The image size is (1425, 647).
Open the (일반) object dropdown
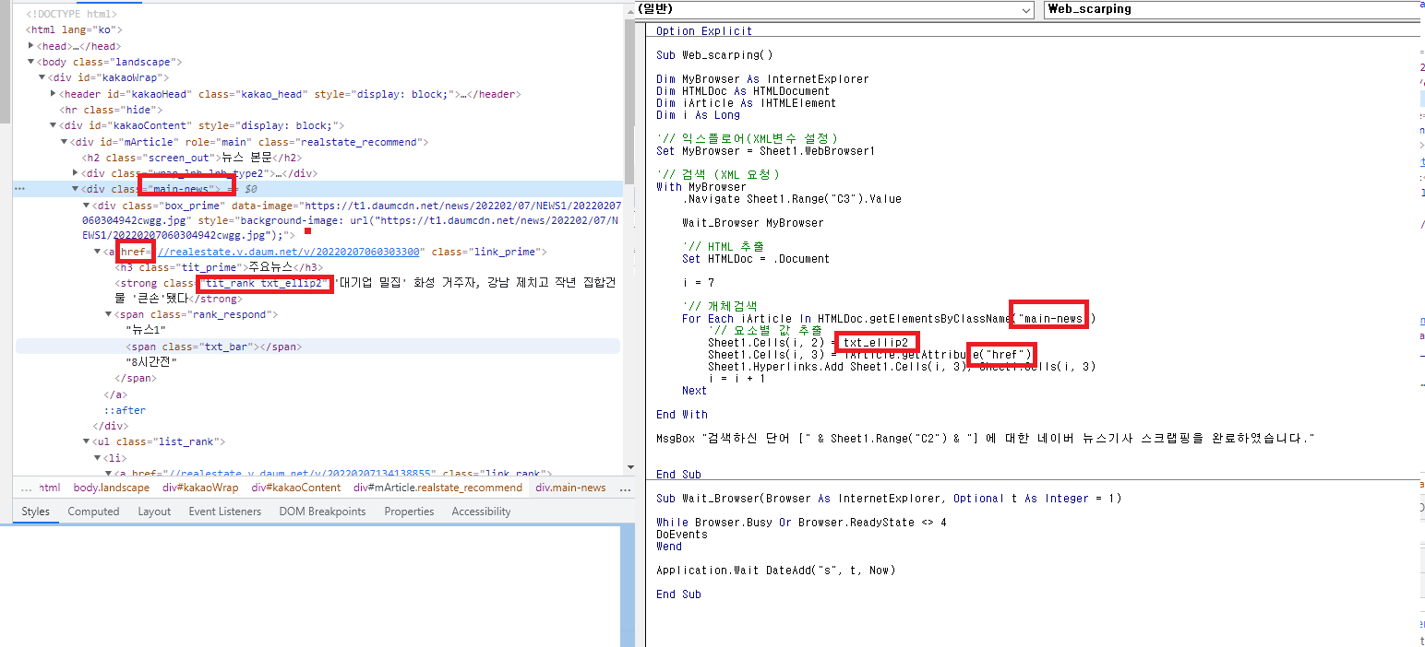[x=834, y=9]
